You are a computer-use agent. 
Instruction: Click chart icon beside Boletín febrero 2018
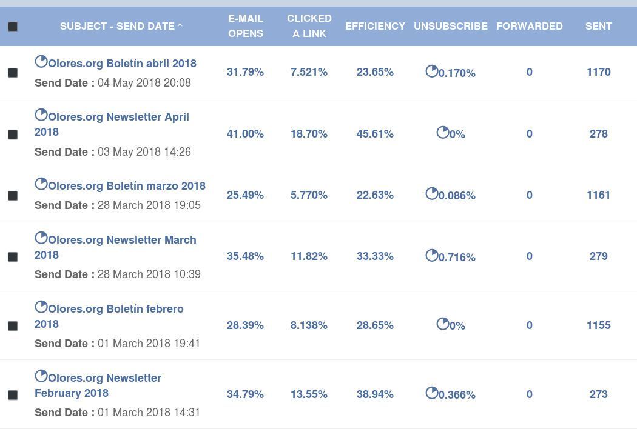click(x=41, y=307)
